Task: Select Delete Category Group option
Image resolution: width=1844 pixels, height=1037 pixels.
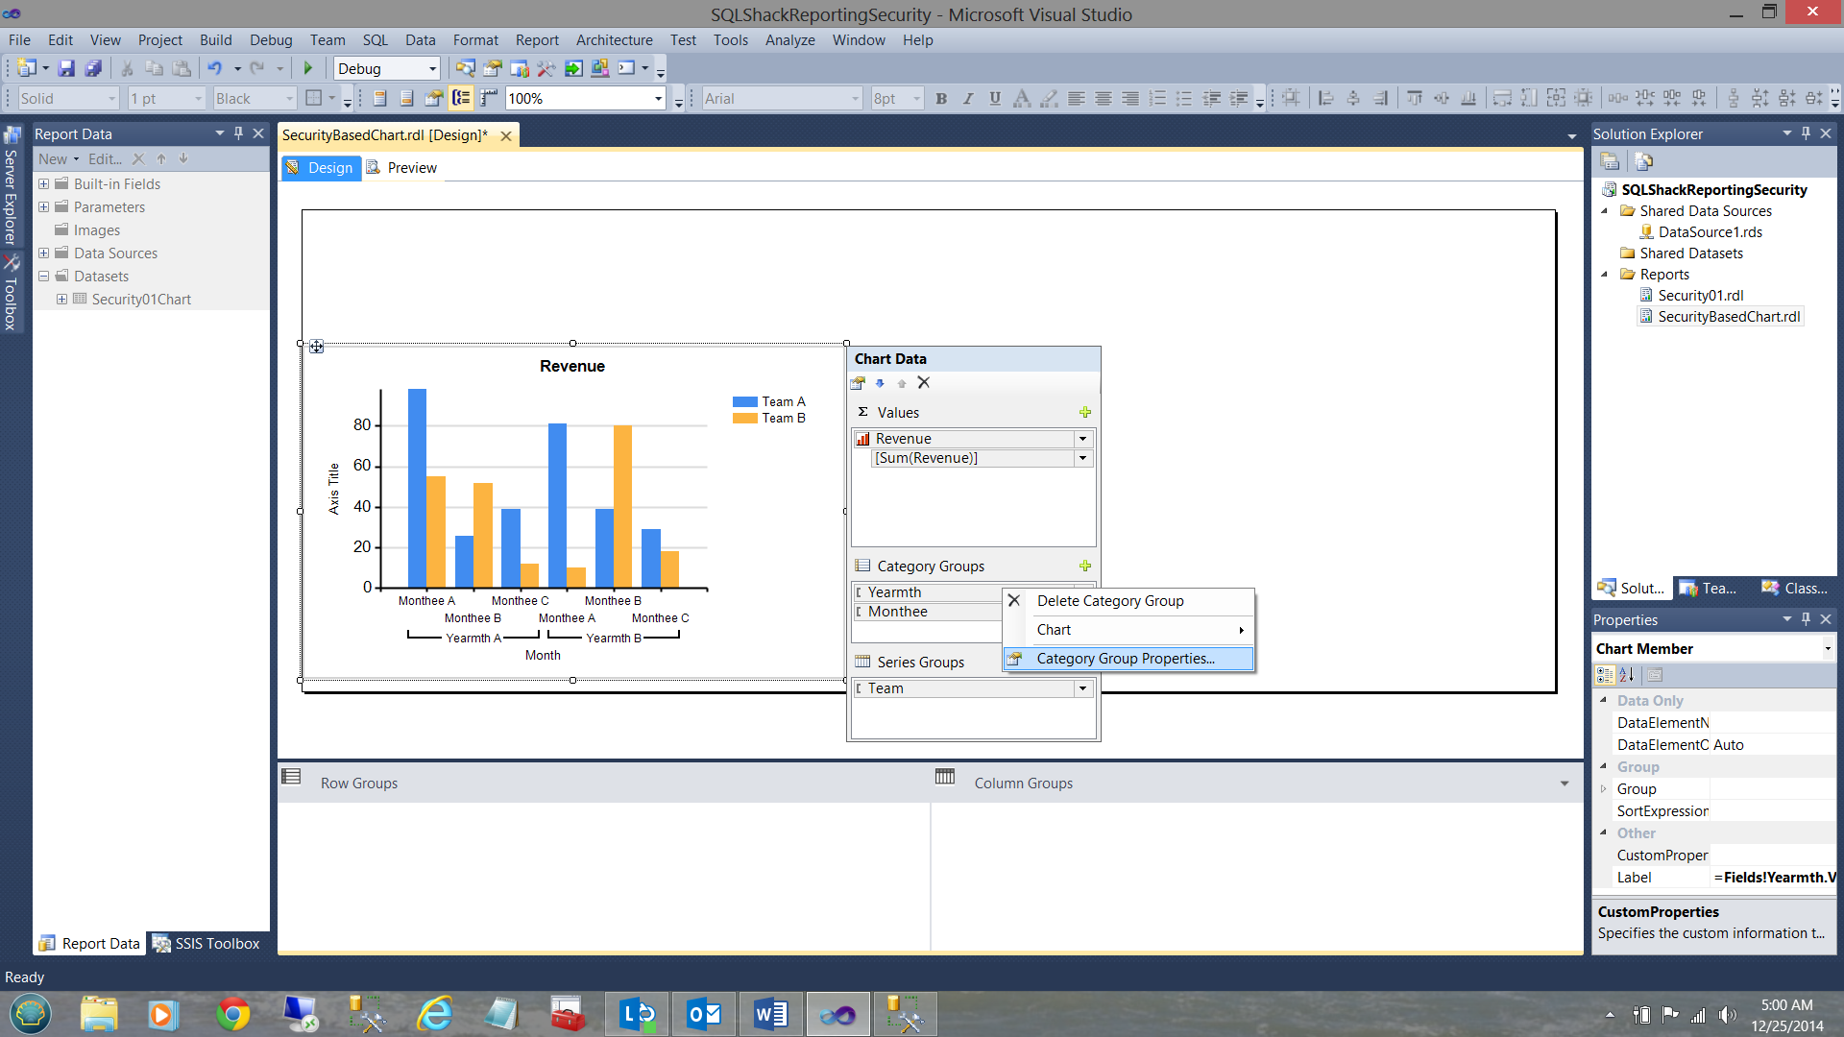Action: (x=1110, y=601)
